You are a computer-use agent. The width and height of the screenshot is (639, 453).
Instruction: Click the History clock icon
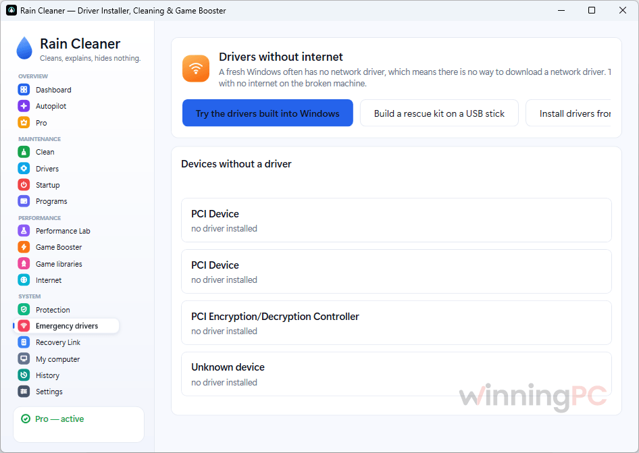(24, 375)
